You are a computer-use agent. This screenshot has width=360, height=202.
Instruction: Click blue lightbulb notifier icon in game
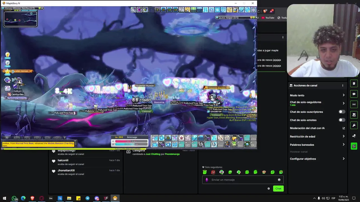point(8,64)
